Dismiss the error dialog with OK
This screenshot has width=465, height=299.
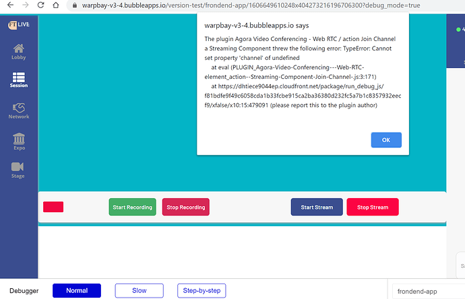point(386,140)
